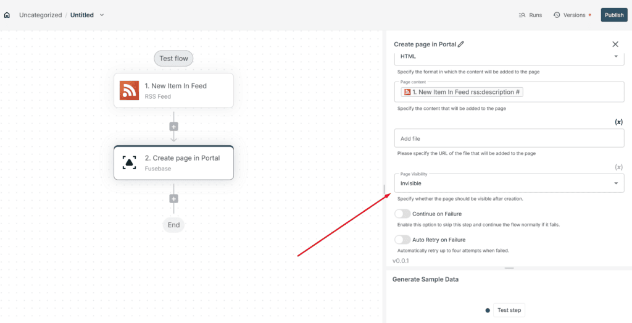Click the Fusebase logo on step 2
The height and width of the screenshot is (323, 632).
pyautogui.click(x=130, y=162)
